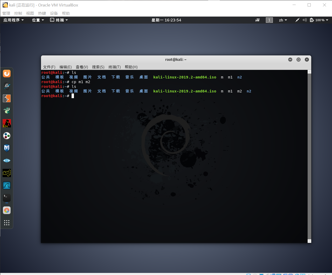Launch Firefox from the dock
This screenshot has height=275, width=332.
pyautogui.click(x=6, y=73)
